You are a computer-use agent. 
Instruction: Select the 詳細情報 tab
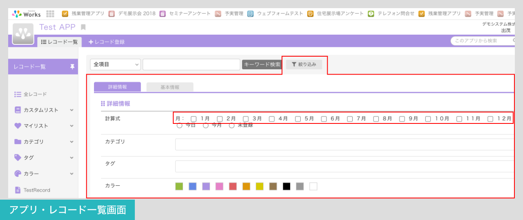(x=117, y=87)
